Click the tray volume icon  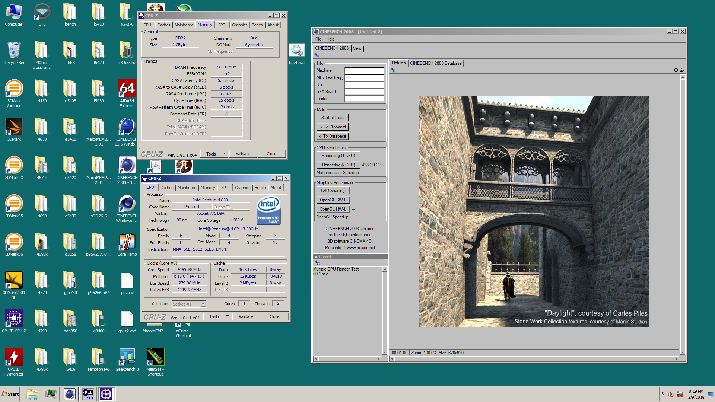(x=670, y=394)
